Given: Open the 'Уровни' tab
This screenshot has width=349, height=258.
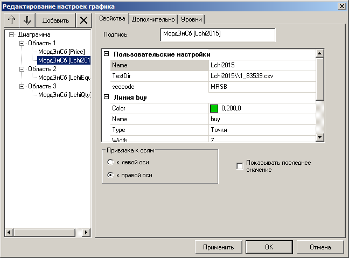Looking at the screenshot, I should pos(191,19).
